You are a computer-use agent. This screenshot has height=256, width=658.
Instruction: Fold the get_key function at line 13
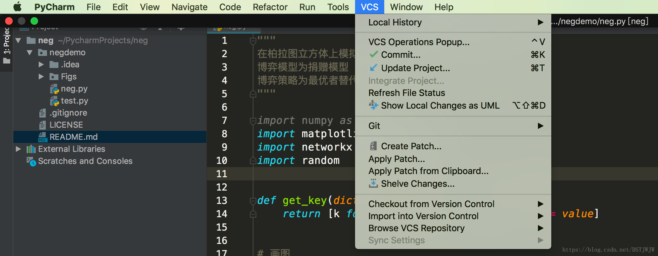tap(253, 201)
